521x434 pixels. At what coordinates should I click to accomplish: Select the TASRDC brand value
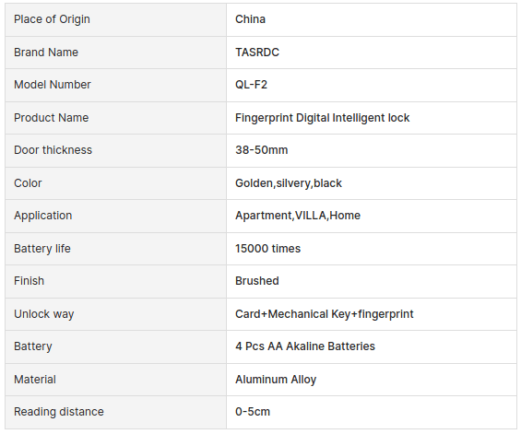point(257,53)
